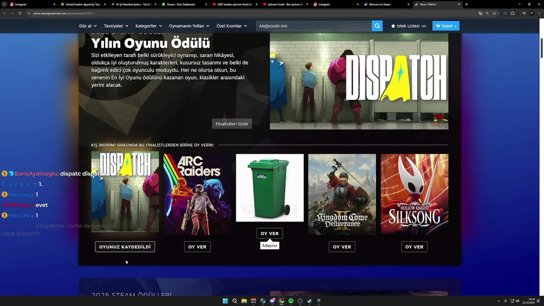Image resolution: width=544 pixels, height=306 pixels.
Task: Open the tab search chevron in Chrome
Action: click(x=4, y=4)
